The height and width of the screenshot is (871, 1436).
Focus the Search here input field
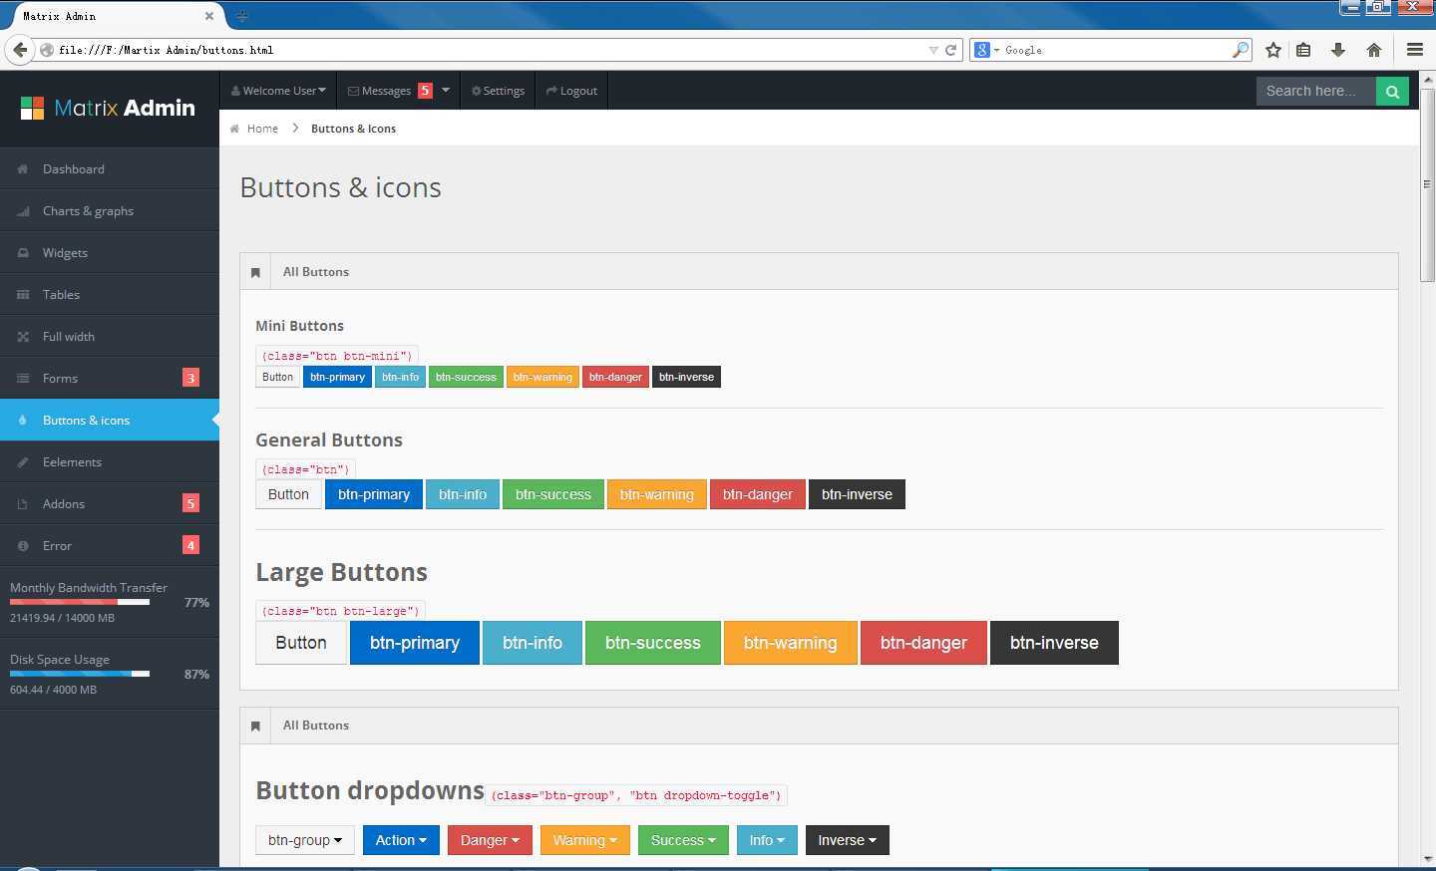[x=1316, y=91]
